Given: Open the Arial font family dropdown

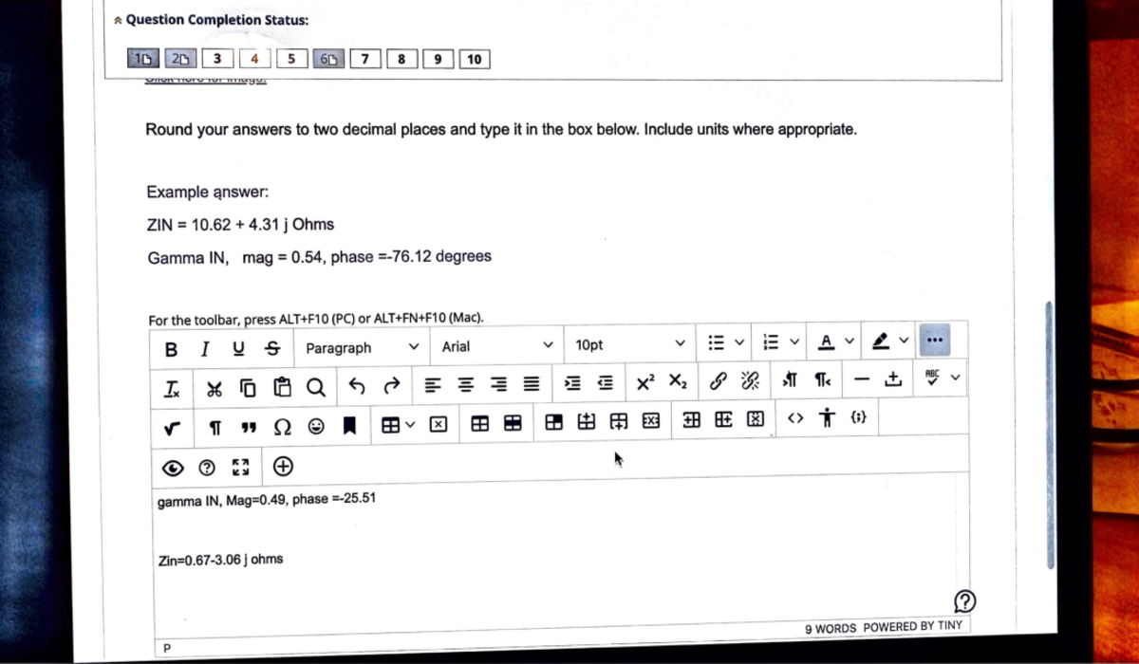Looking at the screenshot, I should [x=497, y=346].
